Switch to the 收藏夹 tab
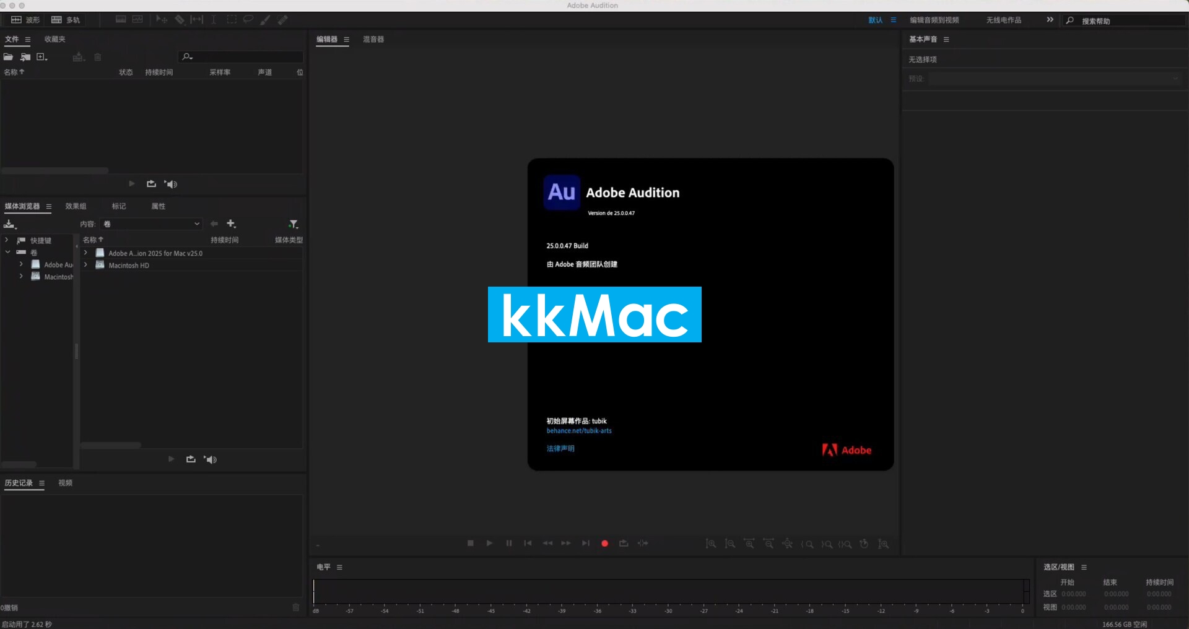Screen dimensions: 1189x629 coord(54,39)
